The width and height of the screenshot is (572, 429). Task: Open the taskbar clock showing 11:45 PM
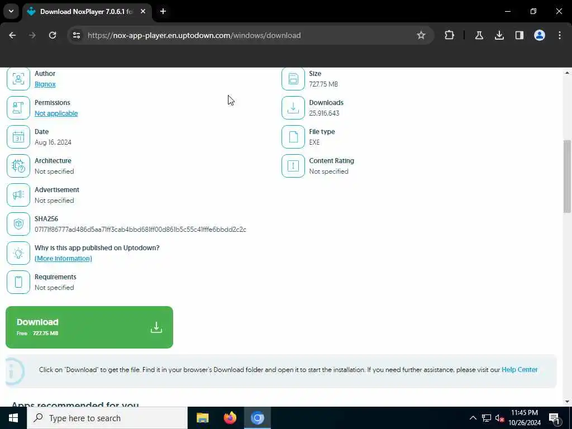524,418
